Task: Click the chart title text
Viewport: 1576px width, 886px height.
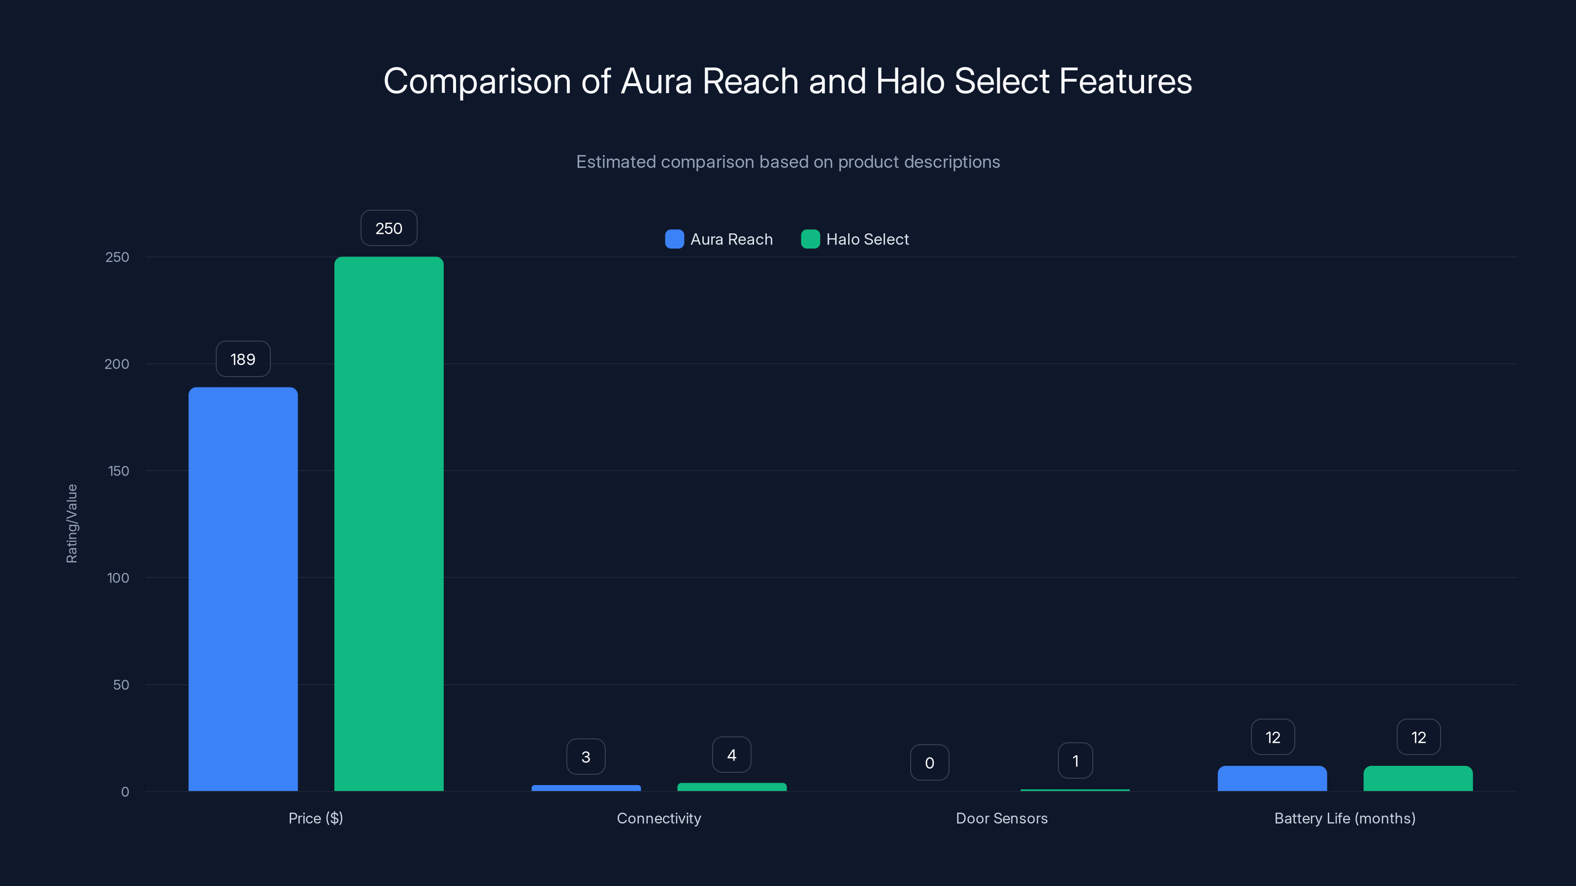Action: coord(788,80)
